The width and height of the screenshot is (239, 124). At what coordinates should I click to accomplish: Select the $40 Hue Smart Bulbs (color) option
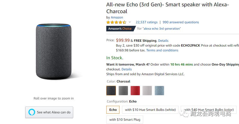tap(209, 110)
